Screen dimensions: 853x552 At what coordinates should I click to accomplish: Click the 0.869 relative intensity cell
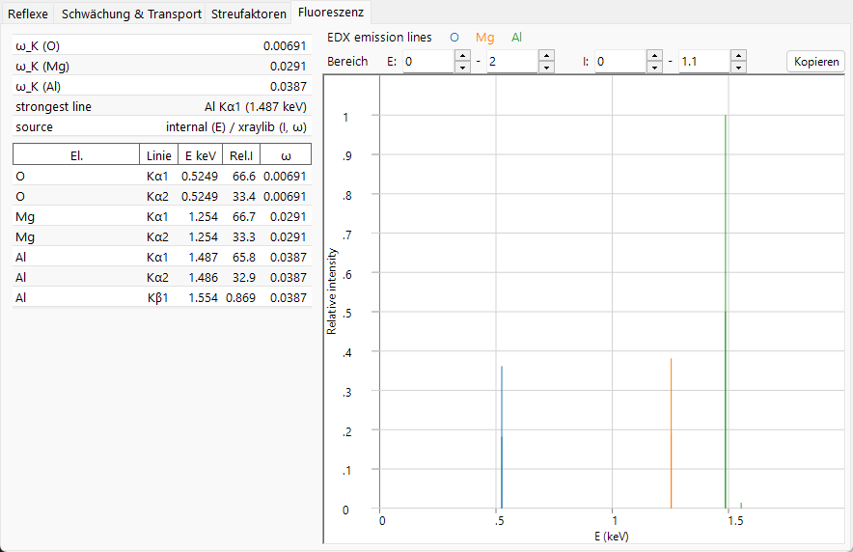click(240, 297)
